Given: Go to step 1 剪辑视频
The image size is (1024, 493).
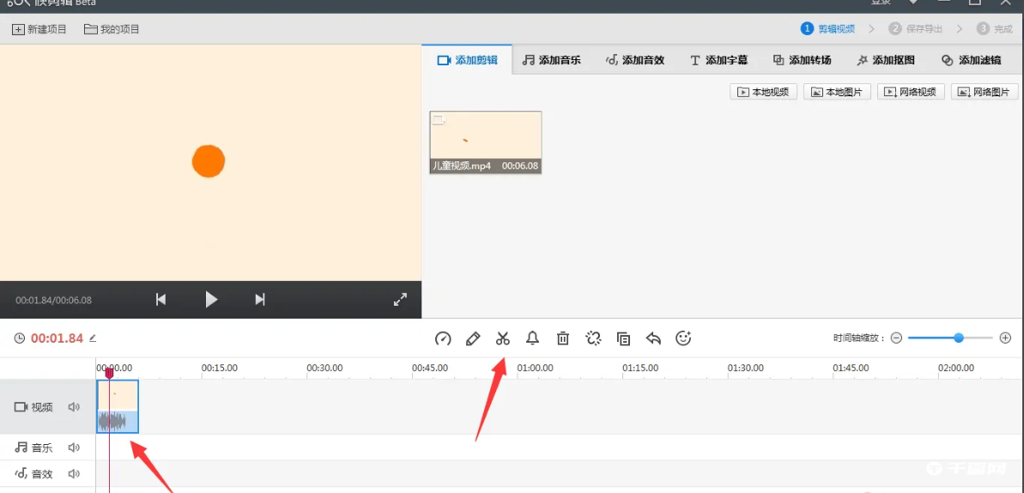Looking at the screenshot, I should (827, 28).
